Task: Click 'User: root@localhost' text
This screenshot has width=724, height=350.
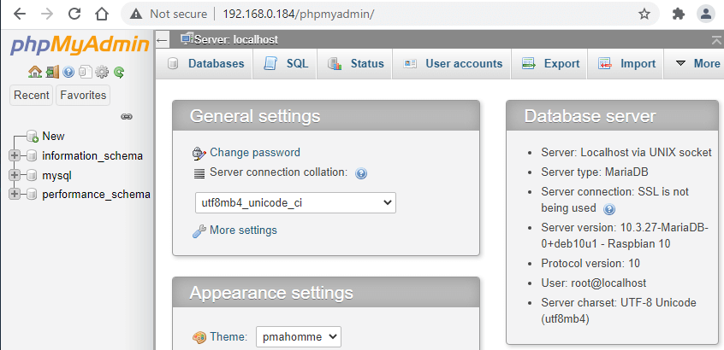Action: [594, 283]
